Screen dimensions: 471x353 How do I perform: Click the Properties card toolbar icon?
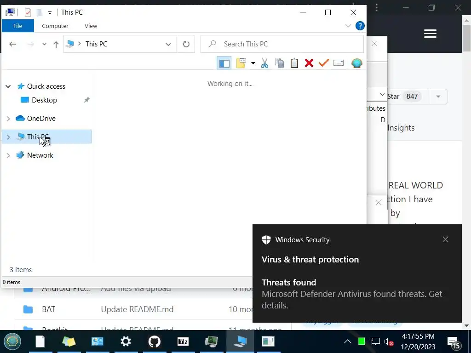click(x=339, y=63)
